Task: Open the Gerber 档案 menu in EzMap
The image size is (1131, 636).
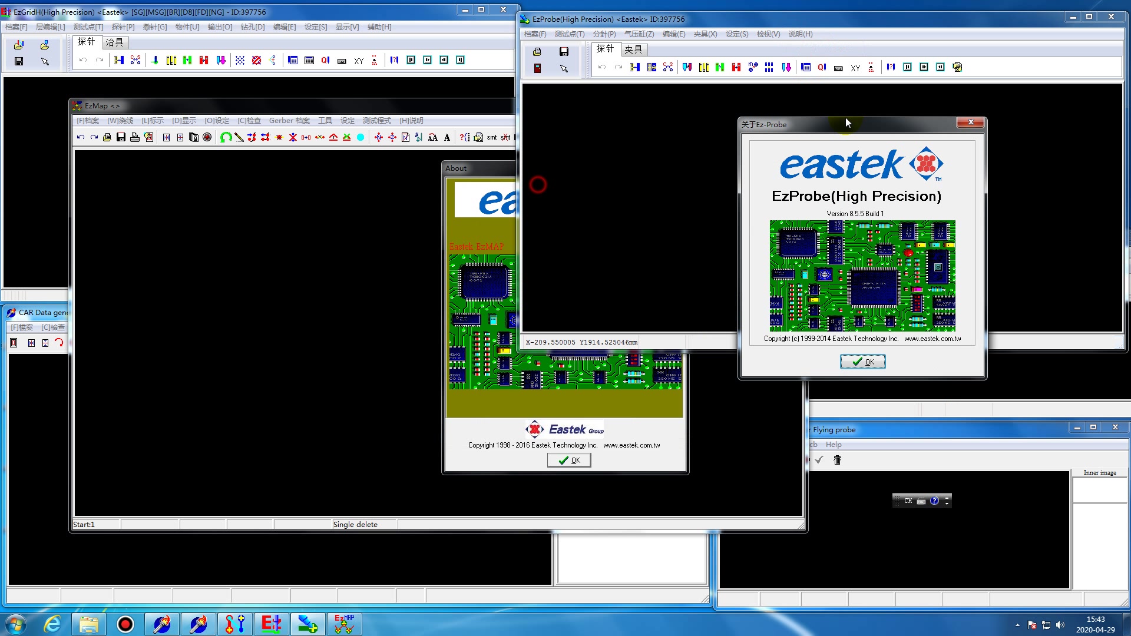Action: pos(289,121)
